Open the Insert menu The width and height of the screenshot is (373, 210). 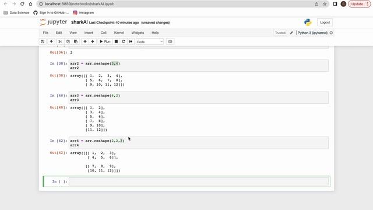point(89,33)
